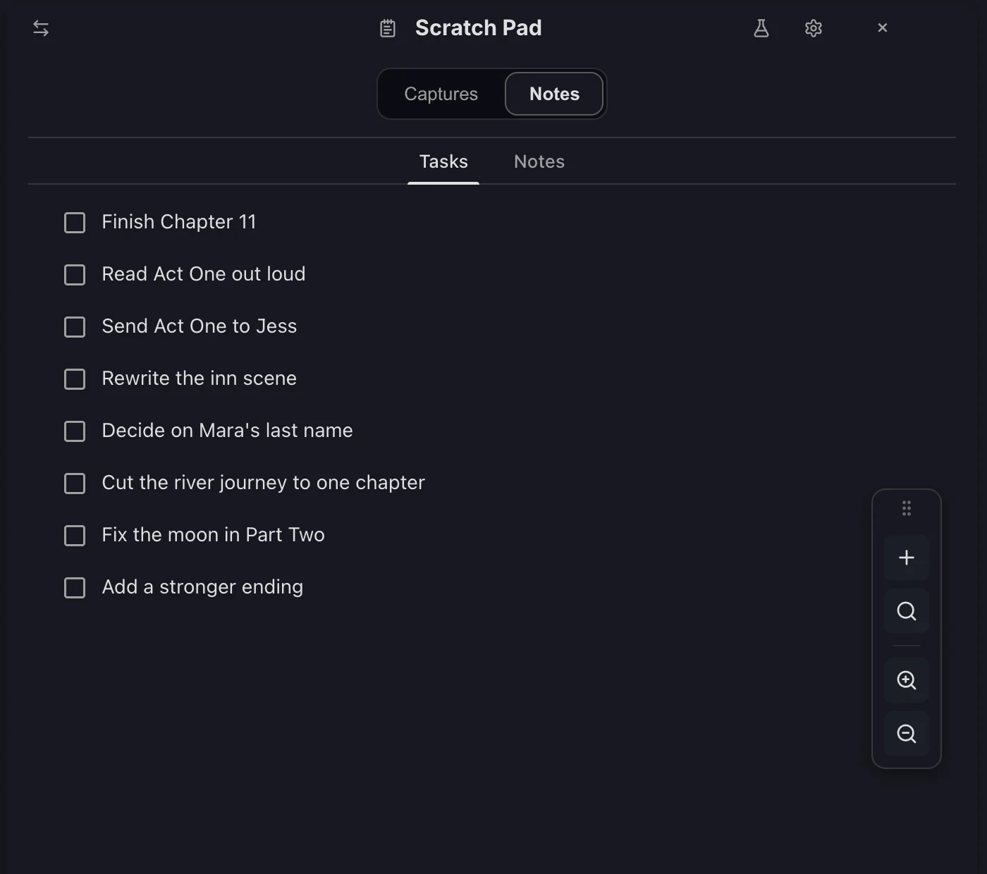Open search with the magnifier icon

(907, 611)
